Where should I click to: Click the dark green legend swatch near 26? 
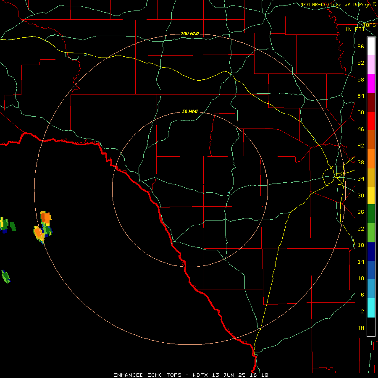371,214
